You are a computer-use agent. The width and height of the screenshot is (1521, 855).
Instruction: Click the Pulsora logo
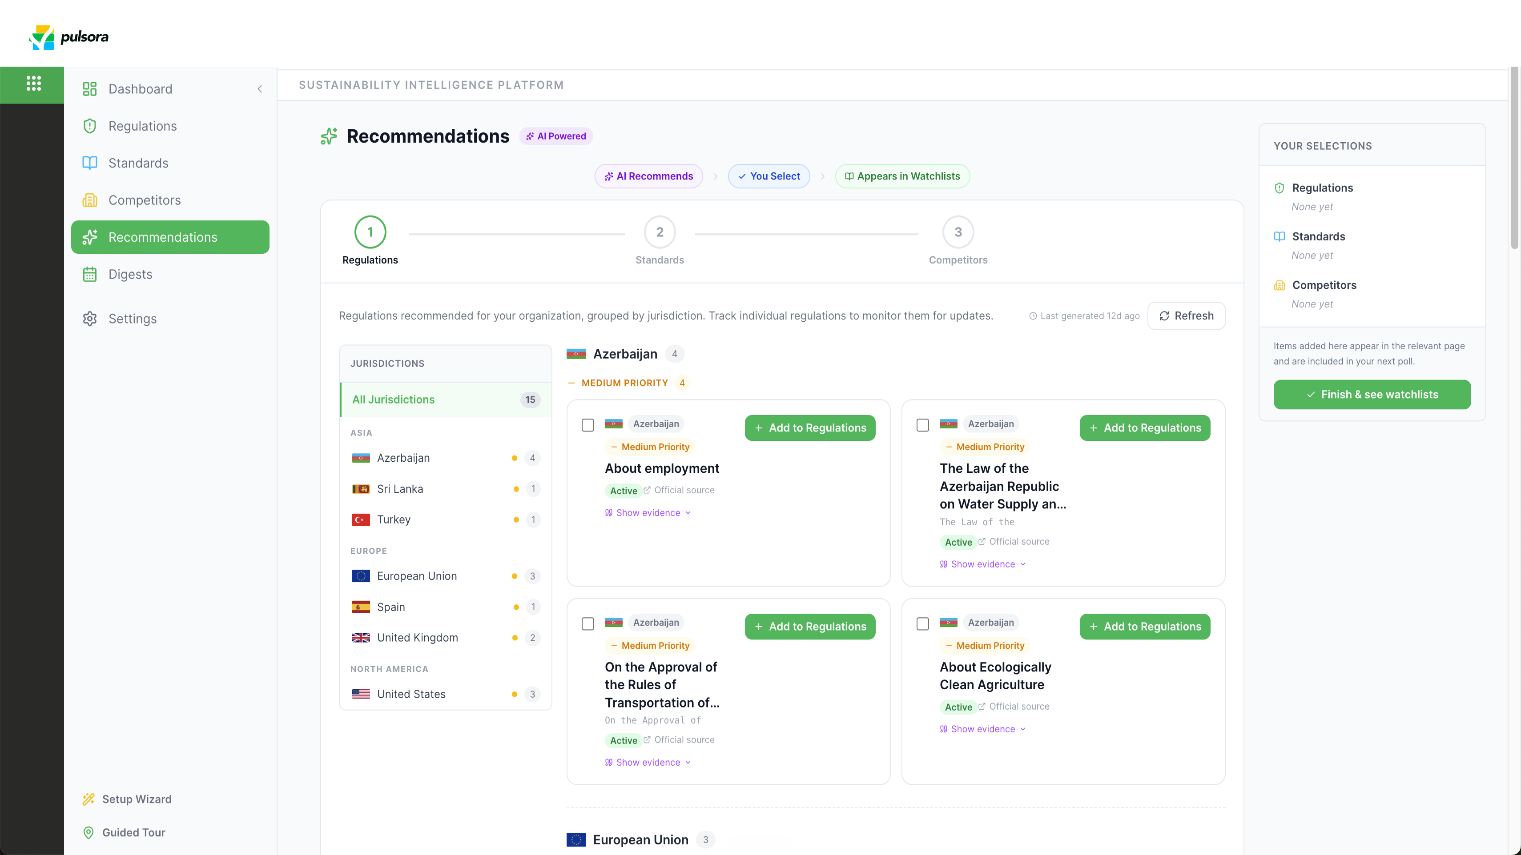[68, 36]
